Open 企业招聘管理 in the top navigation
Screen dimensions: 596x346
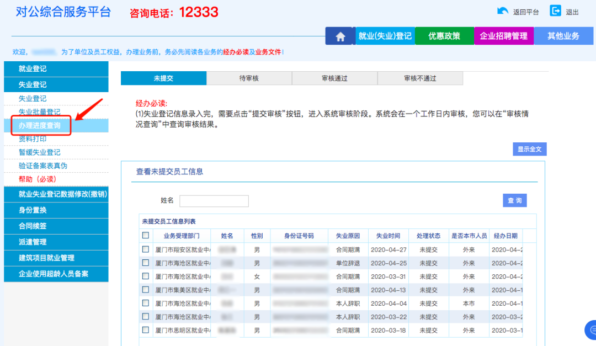pyautogui.click(x=503, y=36)
